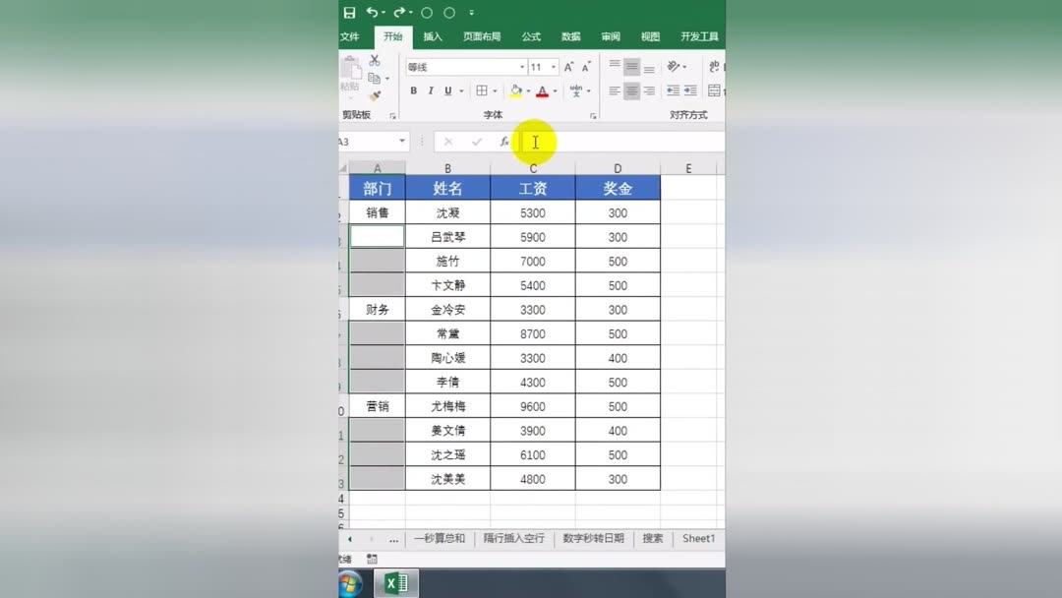Open the font name dropdown
This screenshot has height=598, width=1062.
[521, 67]
